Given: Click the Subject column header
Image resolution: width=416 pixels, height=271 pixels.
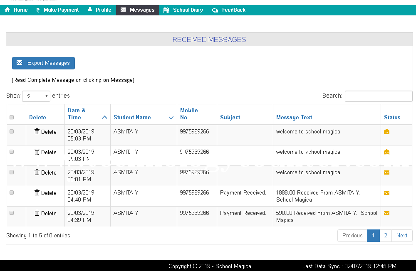Looking at the screenshot, I should coord(245,114).
